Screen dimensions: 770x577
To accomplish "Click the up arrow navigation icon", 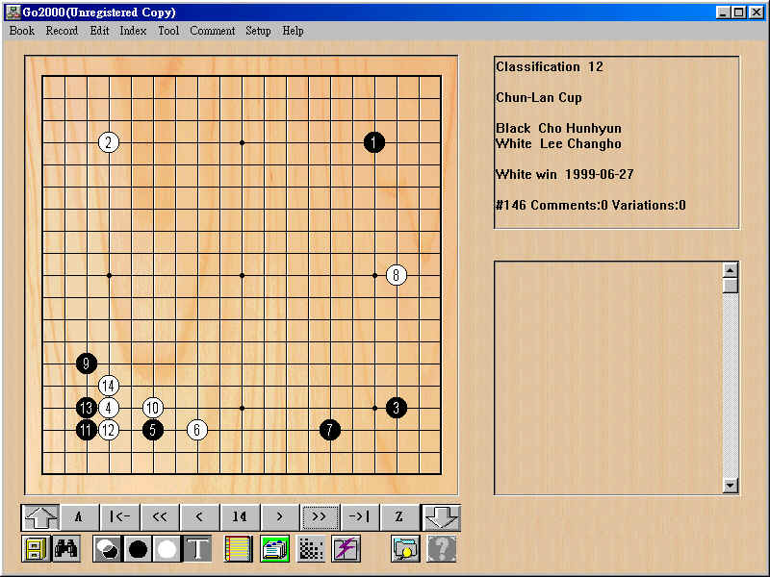I will click(x=40, y=517).
